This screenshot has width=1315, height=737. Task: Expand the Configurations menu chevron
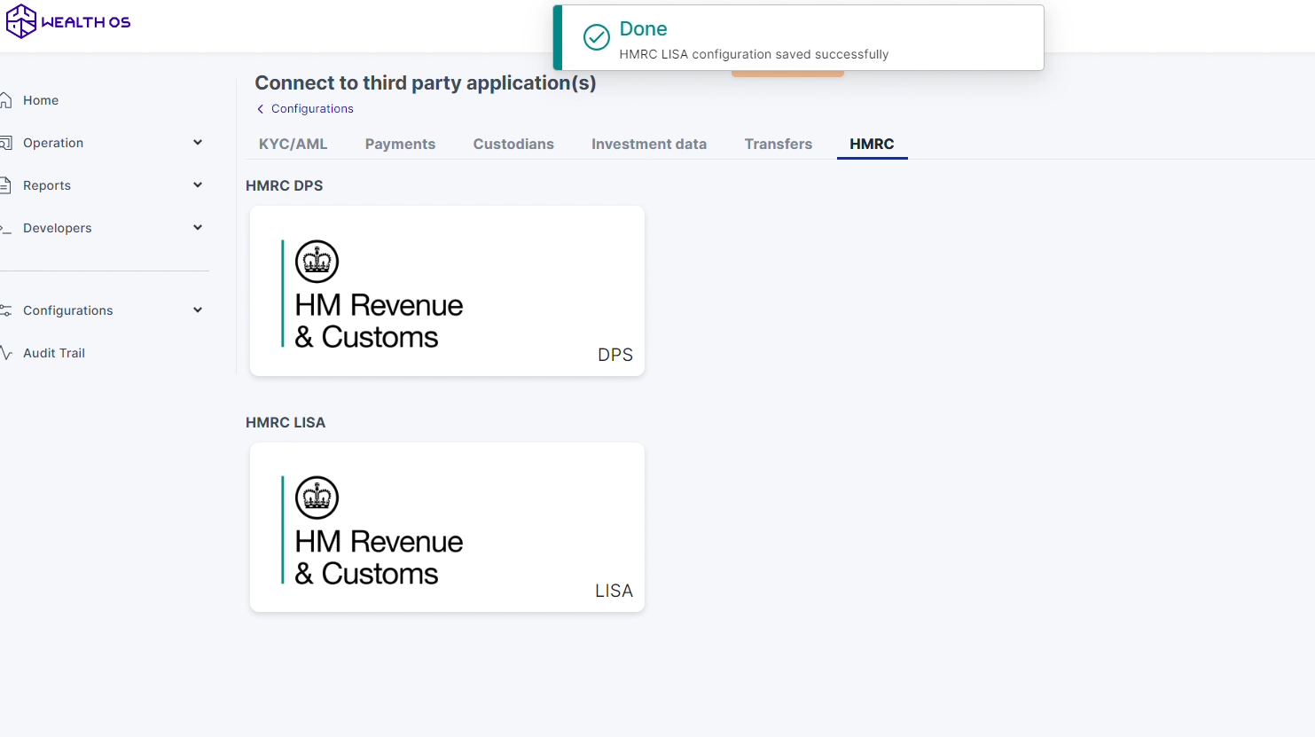[198, 310]
